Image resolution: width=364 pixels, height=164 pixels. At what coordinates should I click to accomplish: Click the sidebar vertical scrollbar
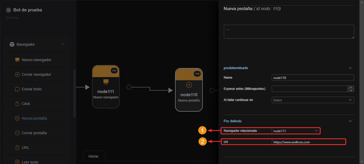(x=75, y=93)
